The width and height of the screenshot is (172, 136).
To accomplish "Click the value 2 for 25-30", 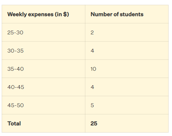I will [92, 33].
